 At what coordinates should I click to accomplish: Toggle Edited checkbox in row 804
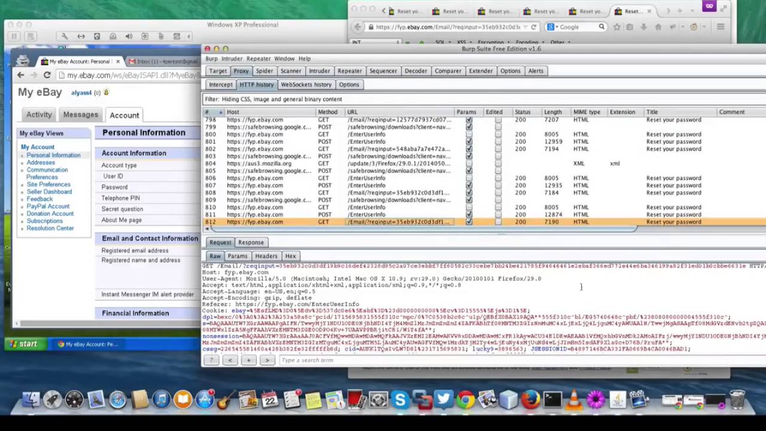[498, 163]
